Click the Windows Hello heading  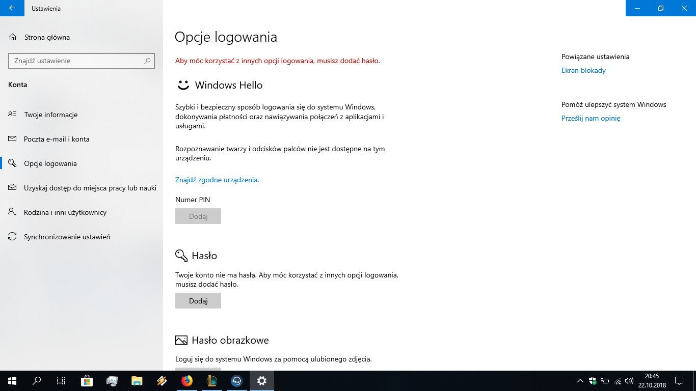pos(229,85)
